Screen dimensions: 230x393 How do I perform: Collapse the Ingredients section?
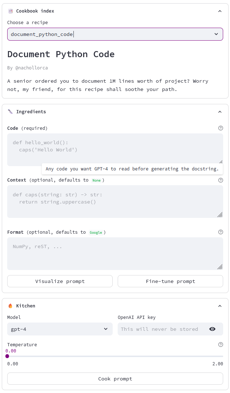(220, 112)
